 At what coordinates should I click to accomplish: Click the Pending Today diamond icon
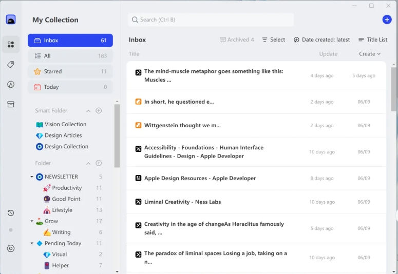point(40,243)
